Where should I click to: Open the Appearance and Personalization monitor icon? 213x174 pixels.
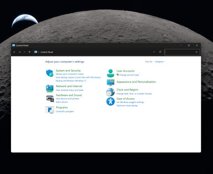[x=111, y=82]
